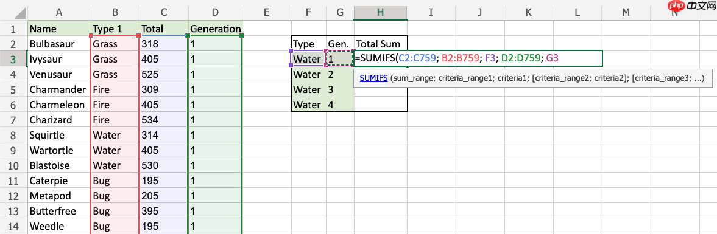The height and width of the screenshot is (234, 717).
Task: Select column G header
Action: pyautogui.click(x=340, y=13)
